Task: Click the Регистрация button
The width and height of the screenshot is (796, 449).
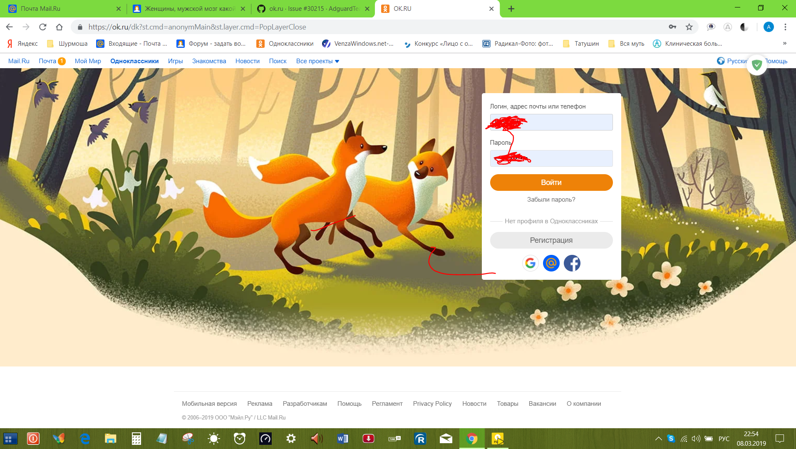Action: pyautogui.click(x=551, y=240)
